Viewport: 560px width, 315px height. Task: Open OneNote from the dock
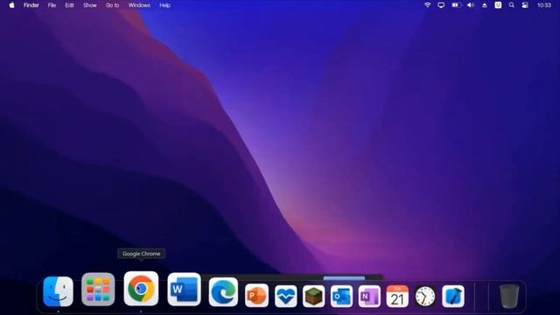[x=369, y=296]
